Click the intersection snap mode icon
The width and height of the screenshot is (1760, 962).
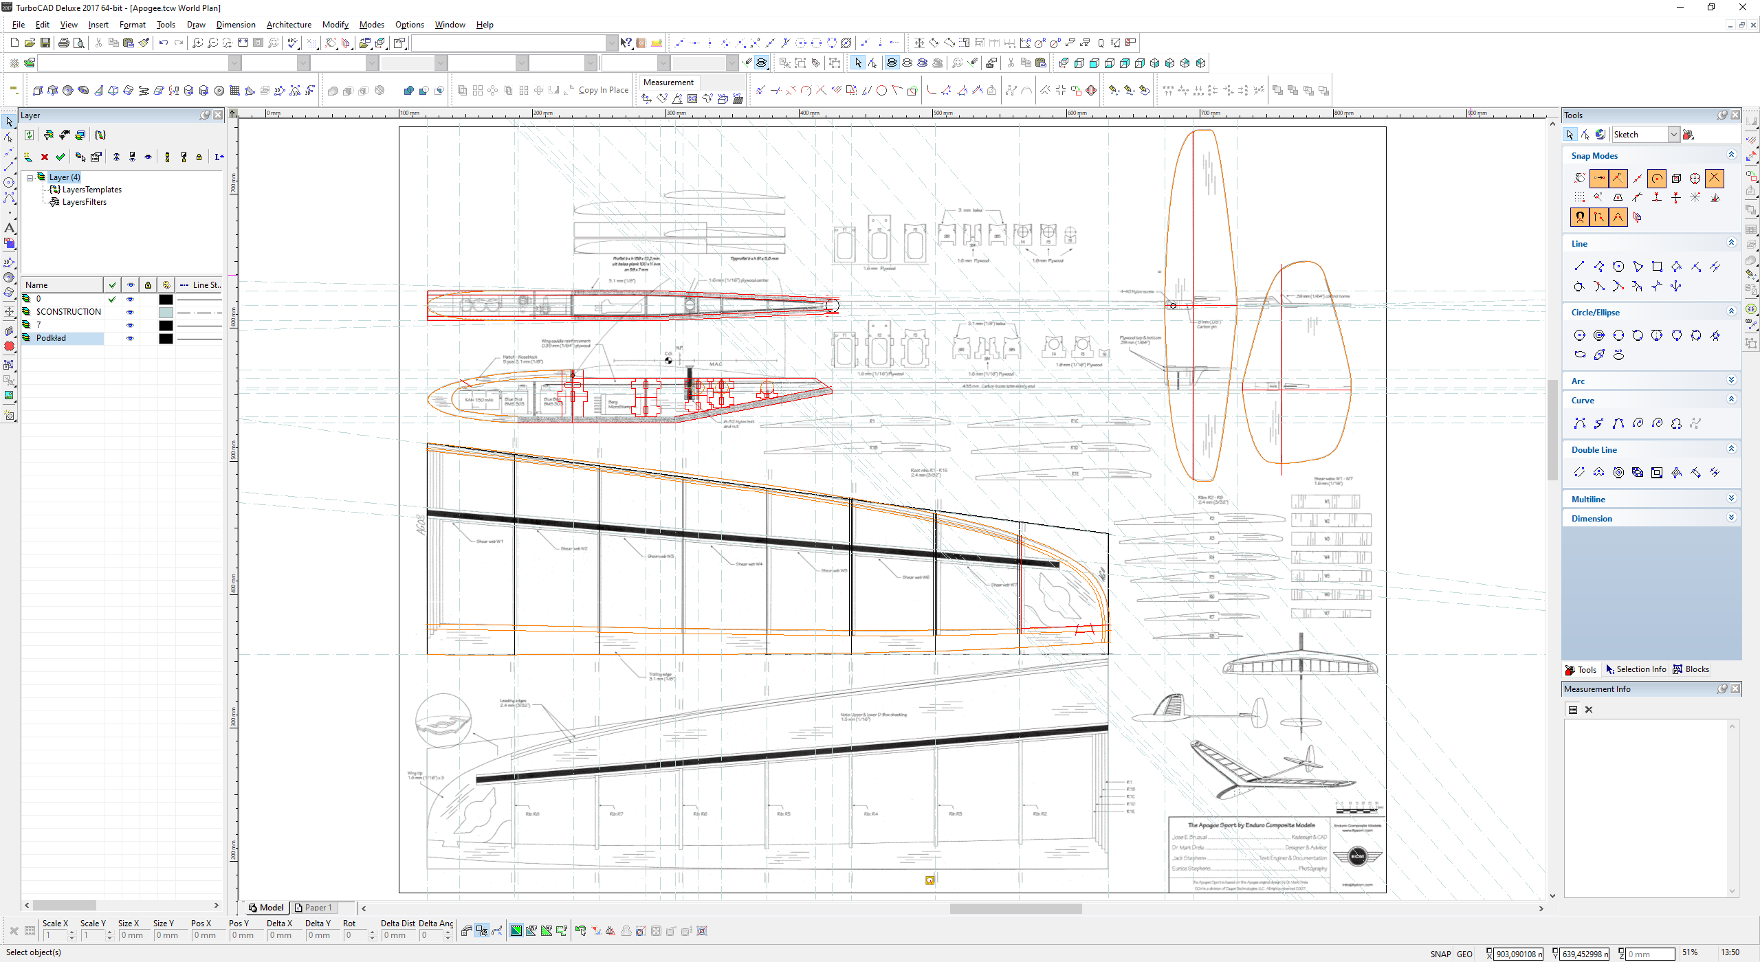point(1715,178)
